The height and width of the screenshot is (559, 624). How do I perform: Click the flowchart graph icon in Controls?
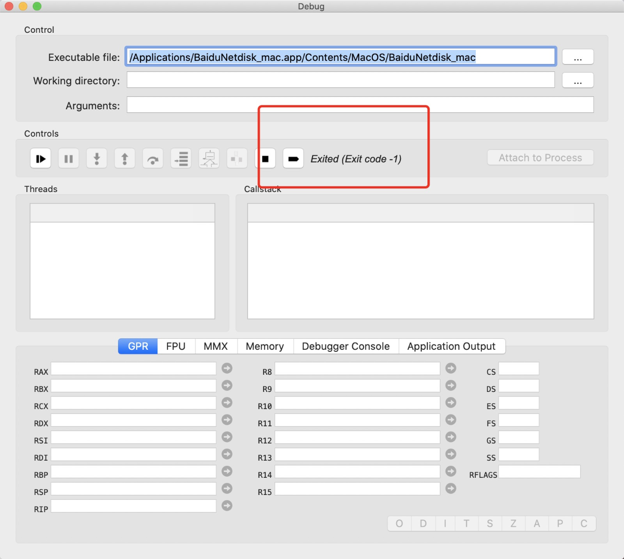pos(209,159)
